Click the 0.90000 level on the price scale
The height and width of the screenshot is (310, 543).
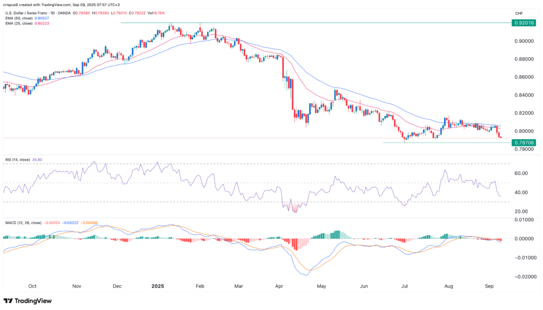[x=522, y=41]
